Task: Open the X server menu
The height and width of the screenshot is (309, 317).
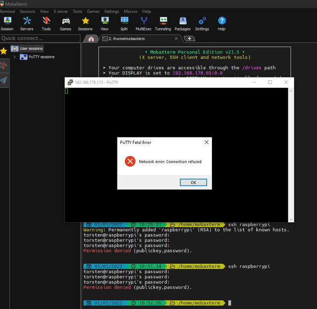Action: [x=60, y=11]
